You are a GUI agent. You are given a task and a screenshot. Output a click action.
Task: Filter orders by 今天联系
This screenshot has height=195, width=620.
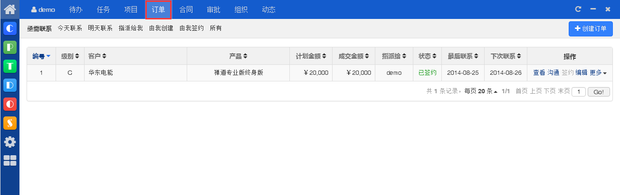point(70,28)
